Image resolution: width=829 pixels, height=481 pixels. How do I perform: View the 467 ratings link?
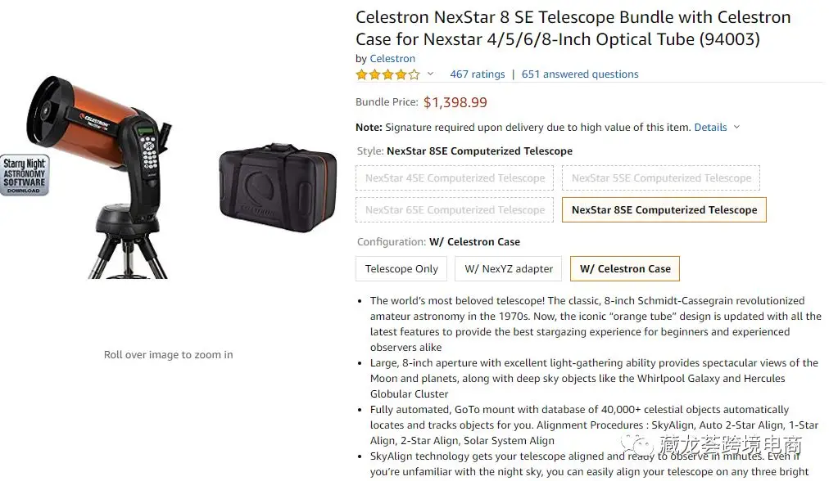[477, 74]
